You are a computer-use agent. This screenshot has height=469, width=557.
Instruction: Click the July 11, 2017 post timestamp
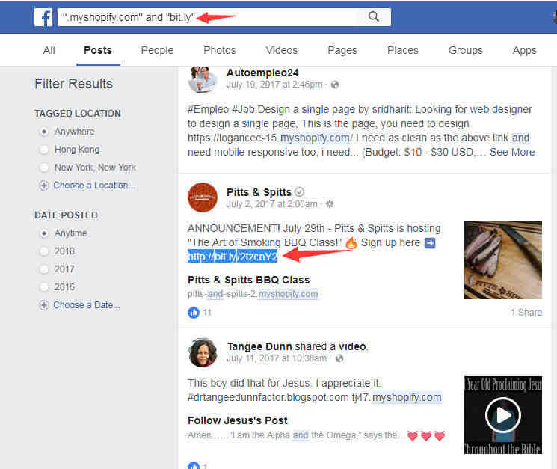(277, 358)
